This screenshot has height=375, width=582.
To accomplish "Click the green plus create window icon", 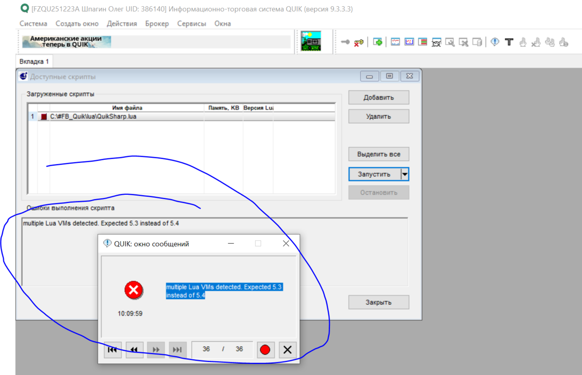I will point(378,42).
